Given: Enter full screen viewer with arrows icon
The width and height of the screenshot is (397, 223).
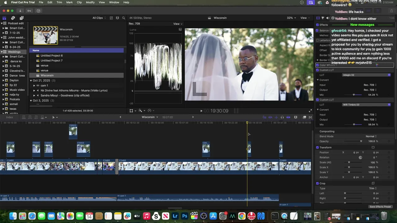Looking at the screenshot, I should [x=310, y=111].
